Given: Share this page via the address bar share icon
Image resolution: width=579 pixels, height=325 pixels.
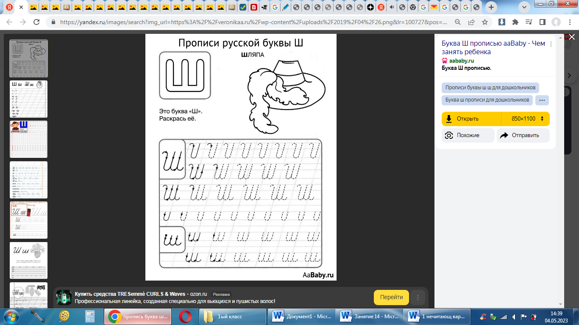Looking at the screenshot, I should [x=471, y=22].
